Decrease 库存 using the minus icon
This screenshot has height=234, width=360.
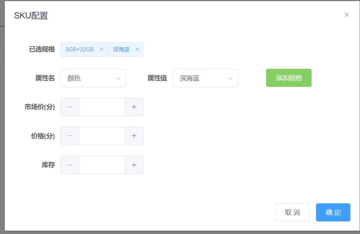[69, 165]
